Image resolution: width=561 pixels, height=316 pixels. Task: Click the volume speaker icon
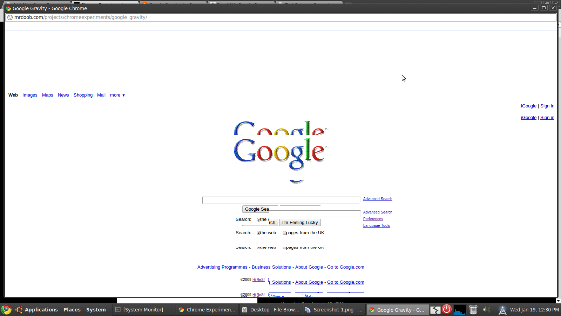coord(486,309)
